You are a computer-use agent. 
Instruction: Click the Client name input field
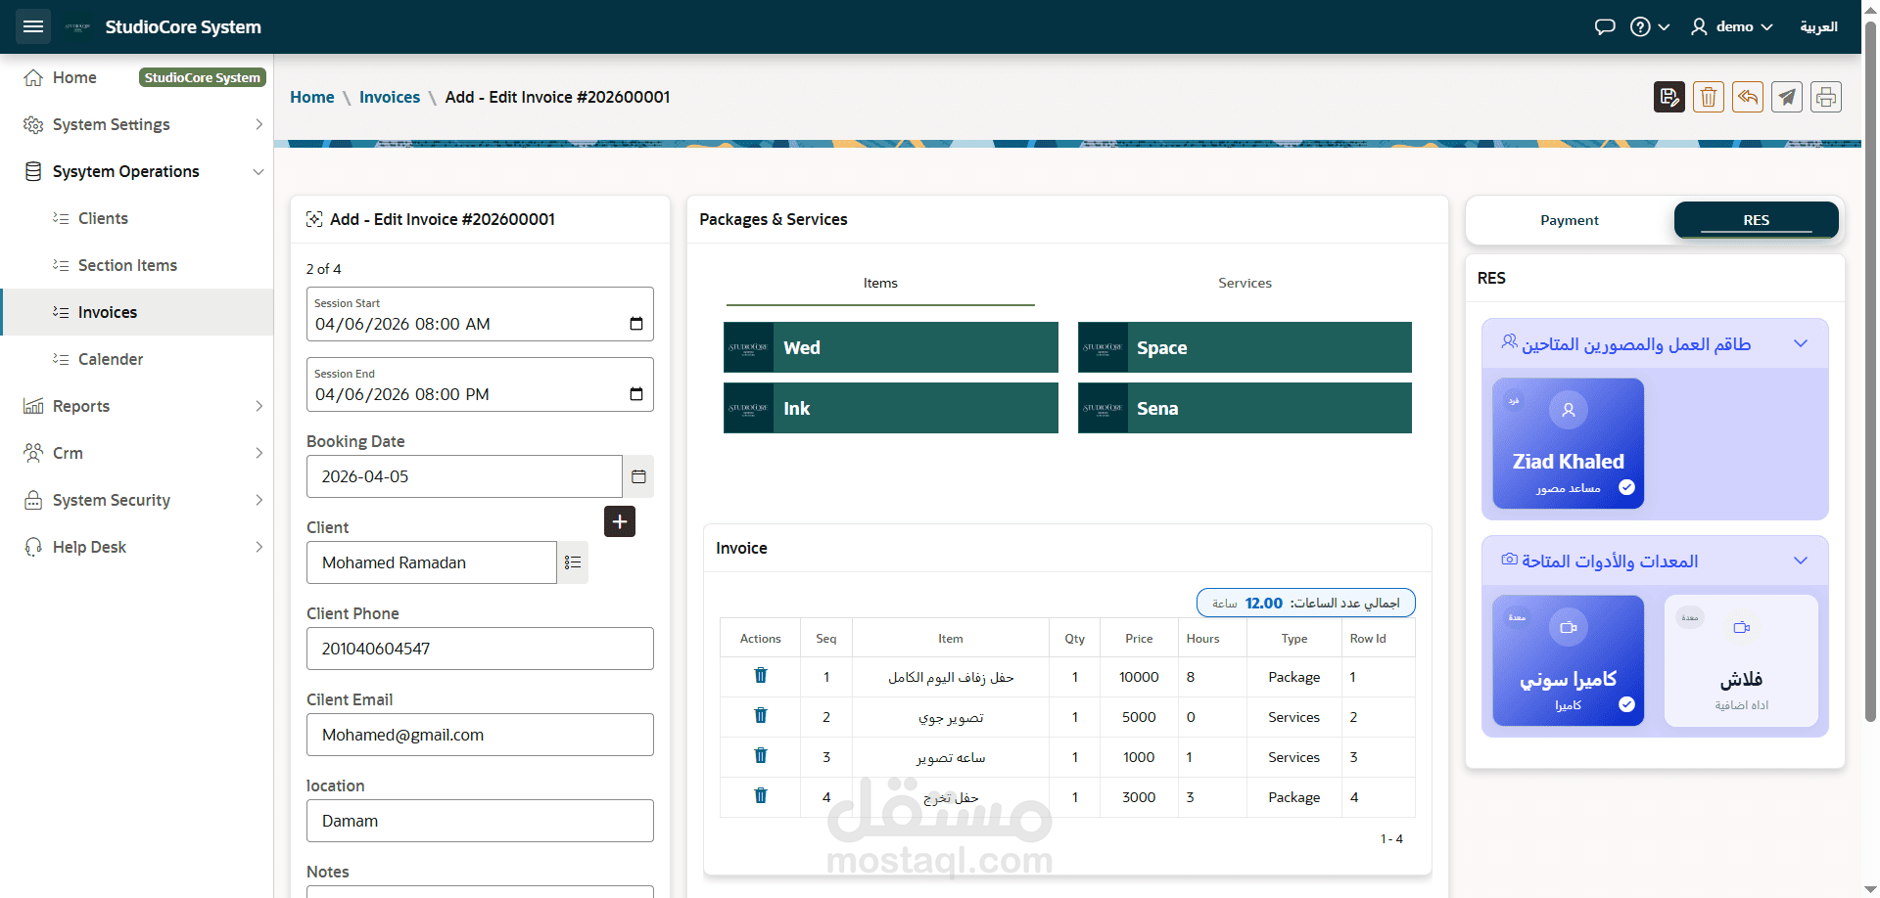coord(432,562)
